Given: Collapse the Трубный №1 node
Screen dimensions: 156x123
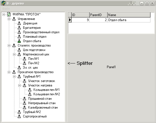Looking at the screenshot, I should pyautogui.click(x=14, y=76).
